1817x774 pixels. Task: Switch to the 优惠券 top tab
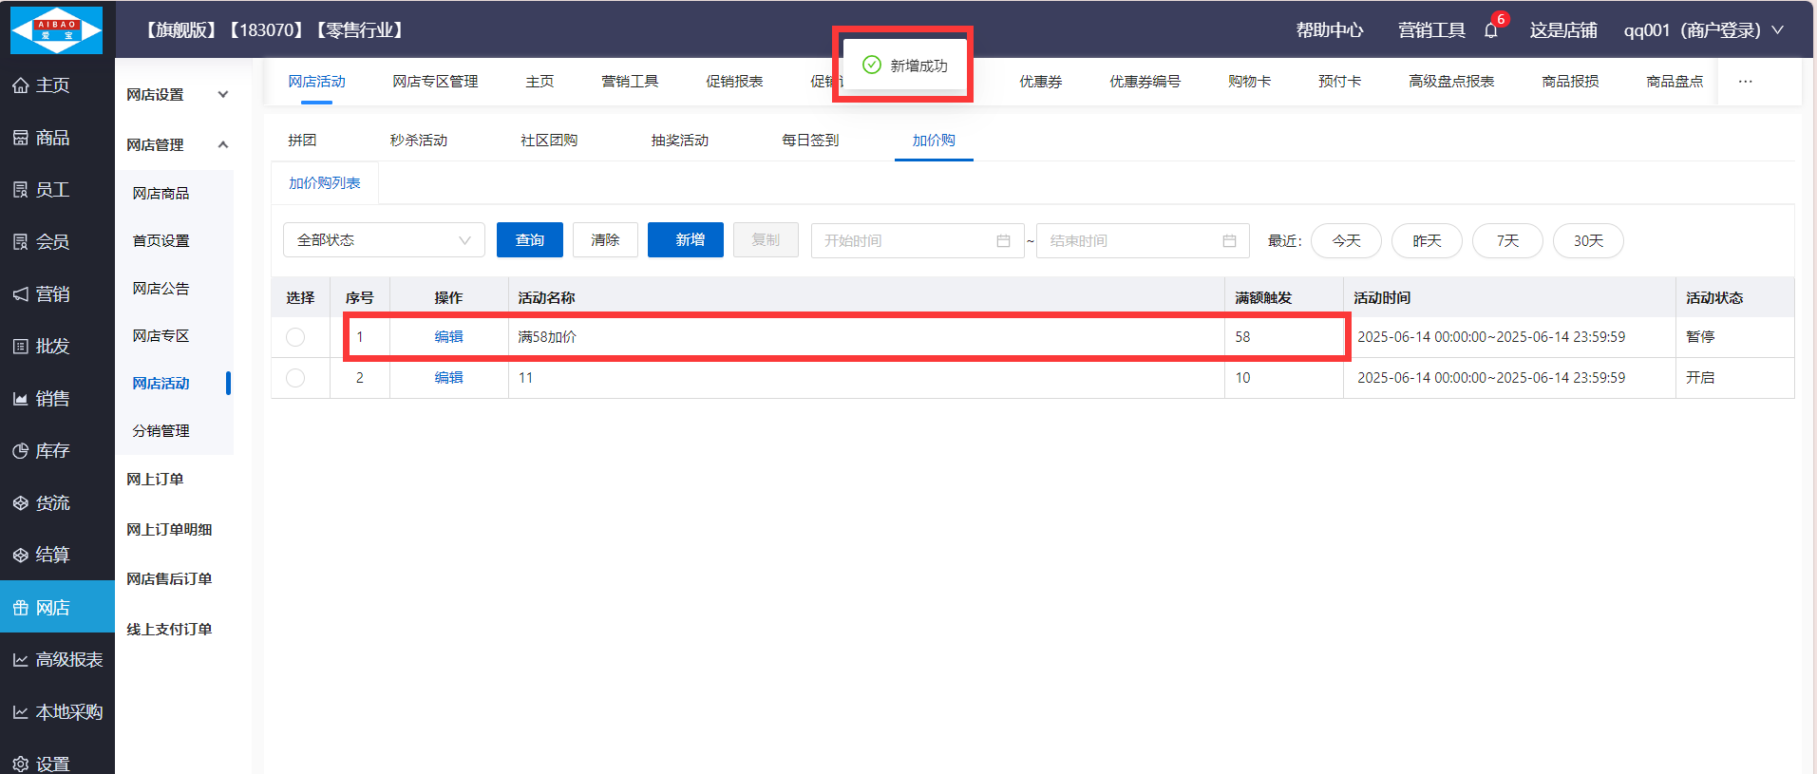point(1040,82)
